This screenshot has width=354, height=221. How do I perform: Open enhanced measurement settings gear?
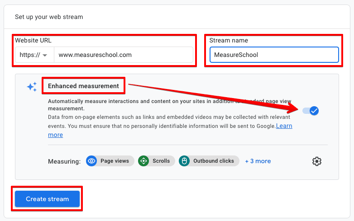pos(317,161)
